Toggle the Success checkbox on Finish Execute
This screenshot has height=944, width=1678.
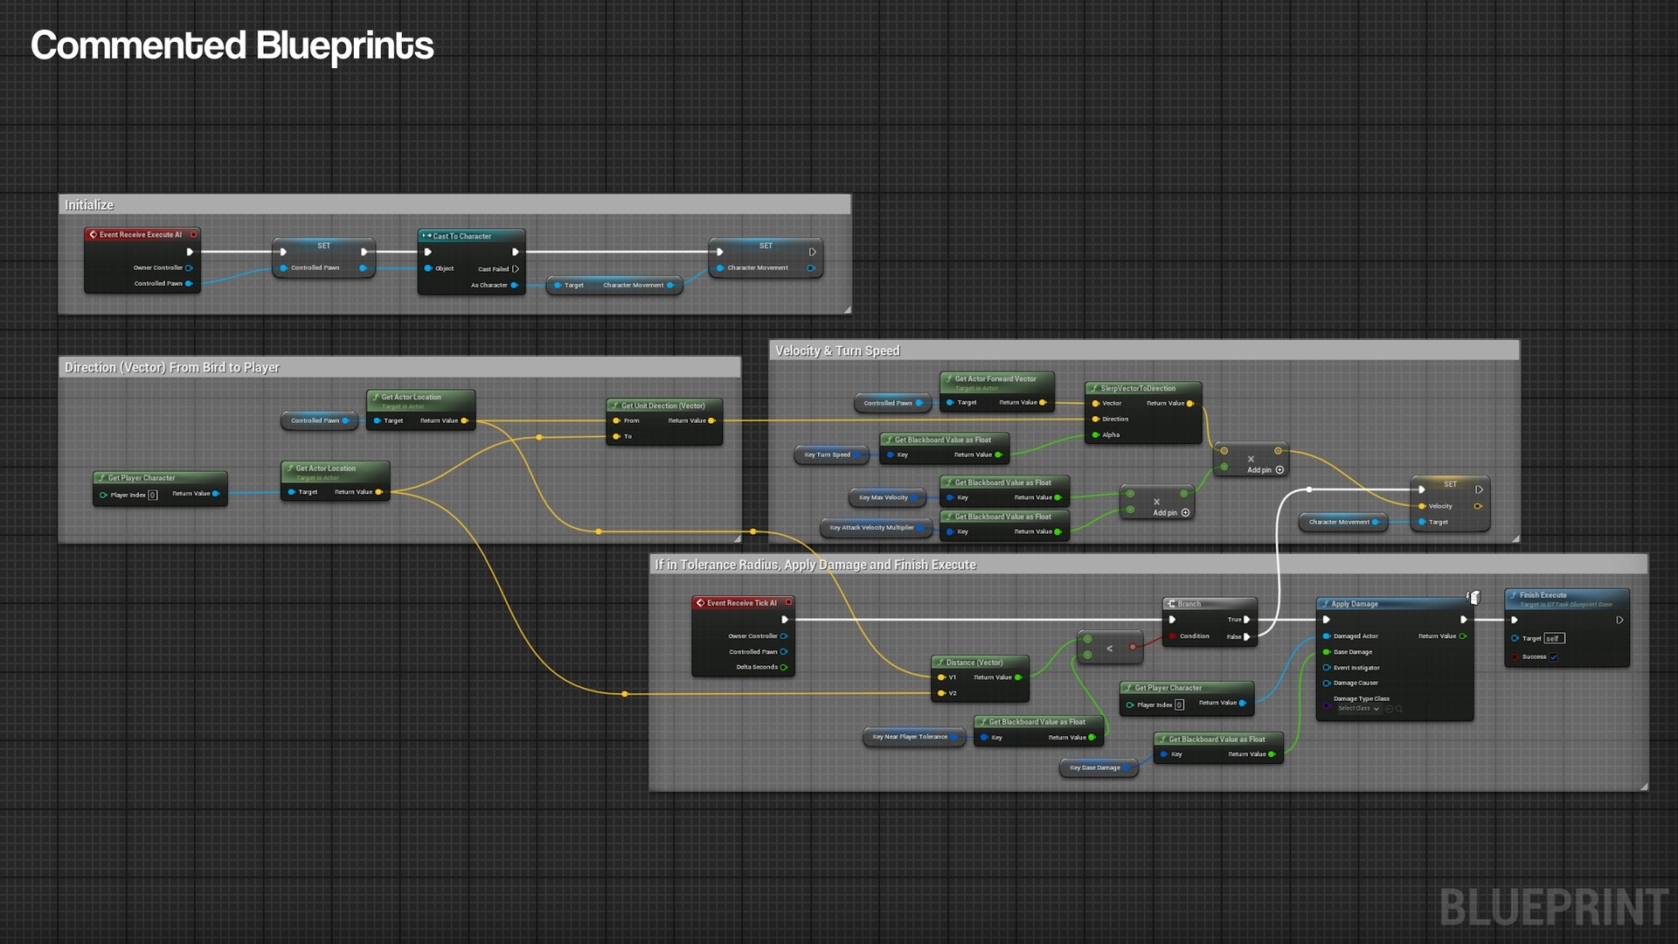click(x=1554, y=657)
